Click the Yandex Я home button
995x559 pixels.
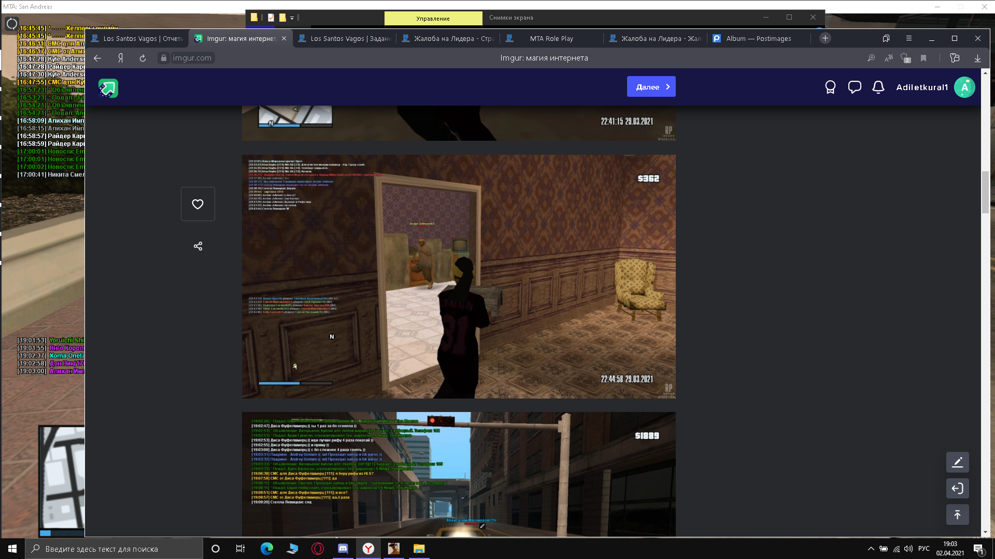[120, 58]
